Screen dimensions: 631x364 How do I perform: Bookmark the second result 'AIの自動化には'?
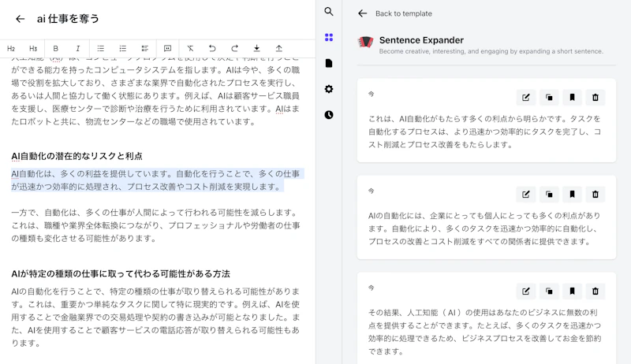tap(573, 195)
